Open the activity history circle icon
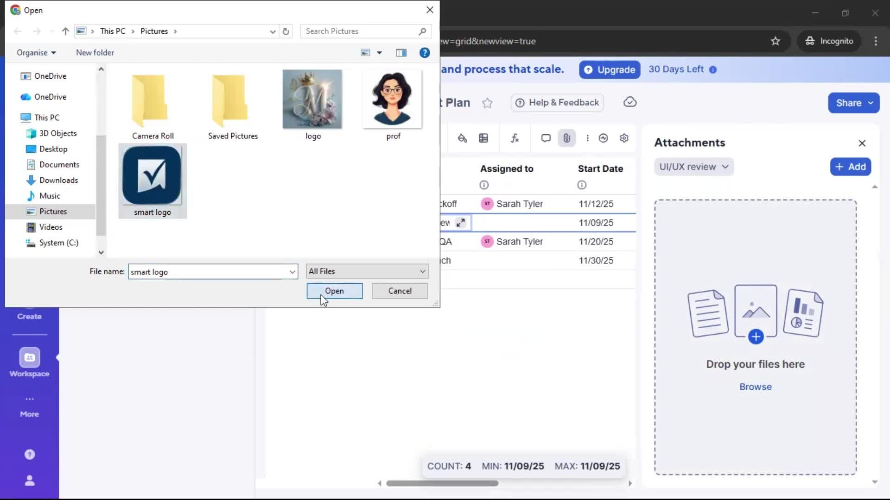Screen dimensions: 890x500 pos(603,137)
